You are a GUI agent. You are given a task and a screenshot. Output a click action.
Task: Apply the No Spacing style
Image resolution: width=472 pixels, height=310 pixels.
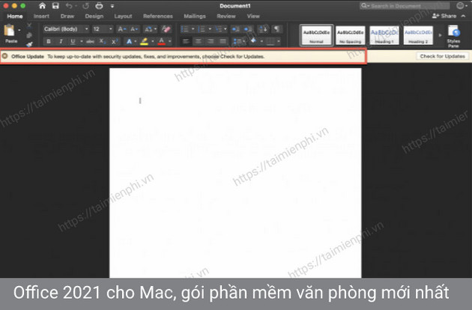(x=350, y=35)
